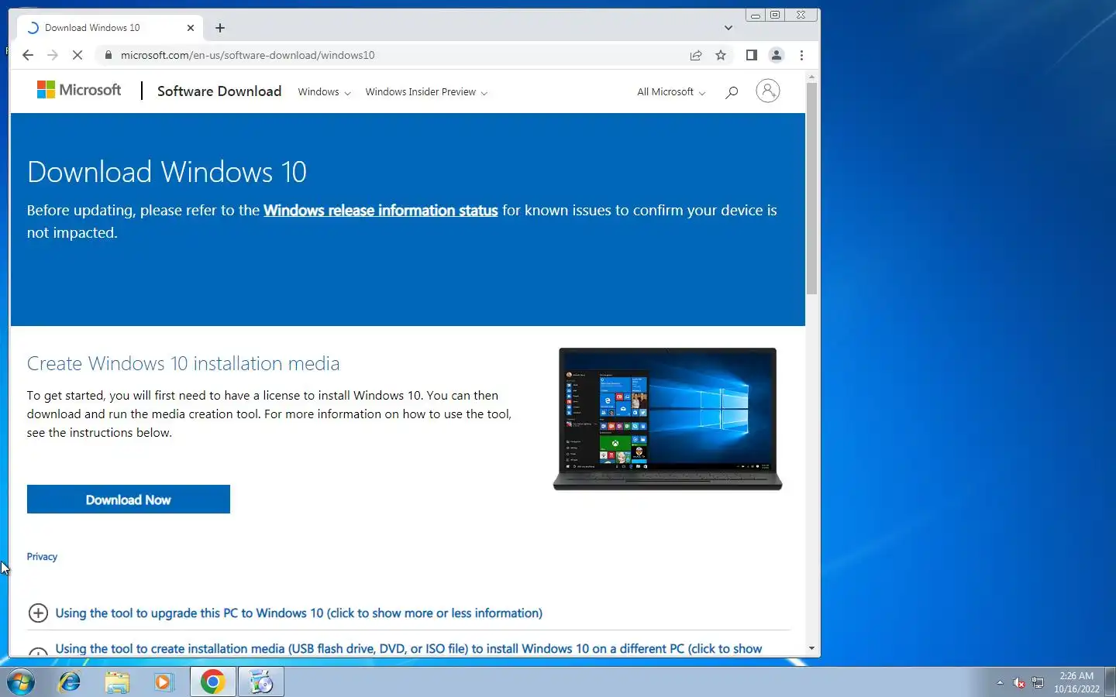Go back to the previous page
1116x697 pixels.
[28, 55]
